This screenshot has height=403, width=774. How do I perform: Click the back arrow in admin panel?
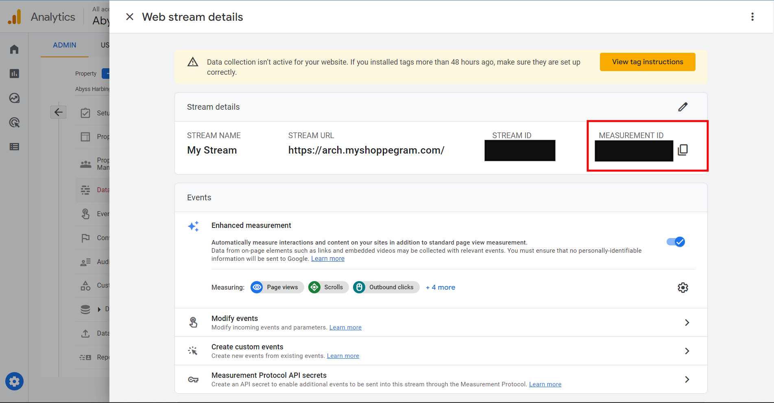click(58, 112)
